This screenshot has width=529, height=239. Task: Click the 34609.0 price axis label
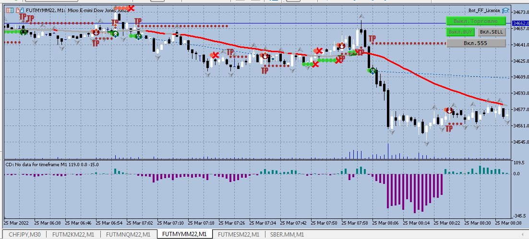(x=520, y=77)
